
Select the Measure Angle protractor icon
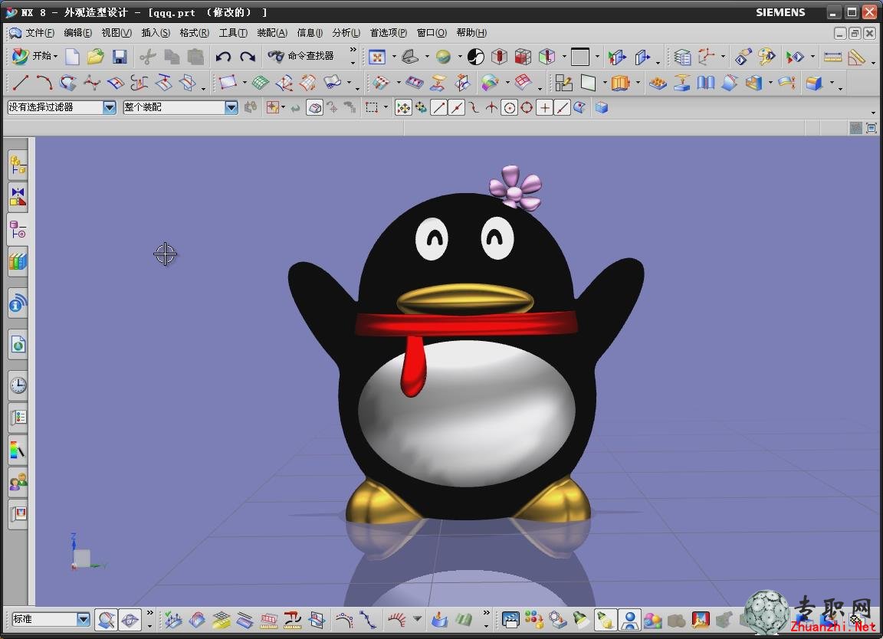pyautogui.click(x=856, y=57)
